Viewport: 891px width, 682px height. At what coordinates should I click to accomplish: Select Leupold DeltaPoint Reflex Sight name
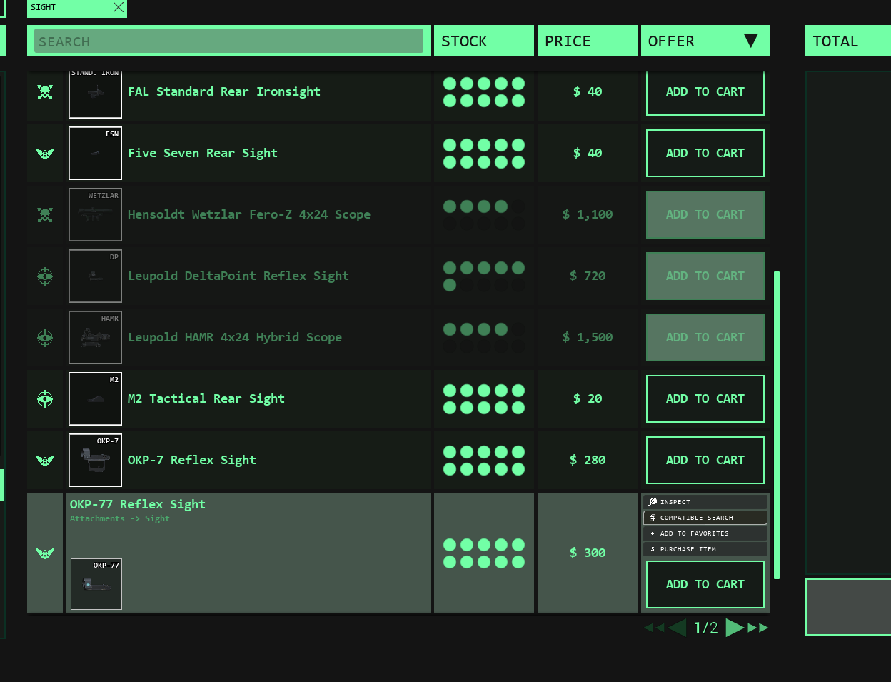pos(238,276)
